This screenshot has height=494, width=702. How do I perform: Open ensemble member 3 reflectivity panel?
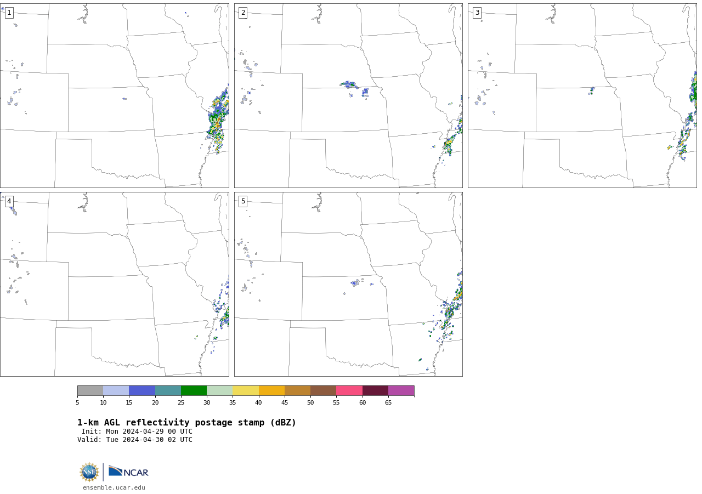(x=582, y=95)
